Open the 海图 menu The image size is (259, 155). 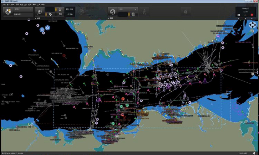click(x=34, y=5)
